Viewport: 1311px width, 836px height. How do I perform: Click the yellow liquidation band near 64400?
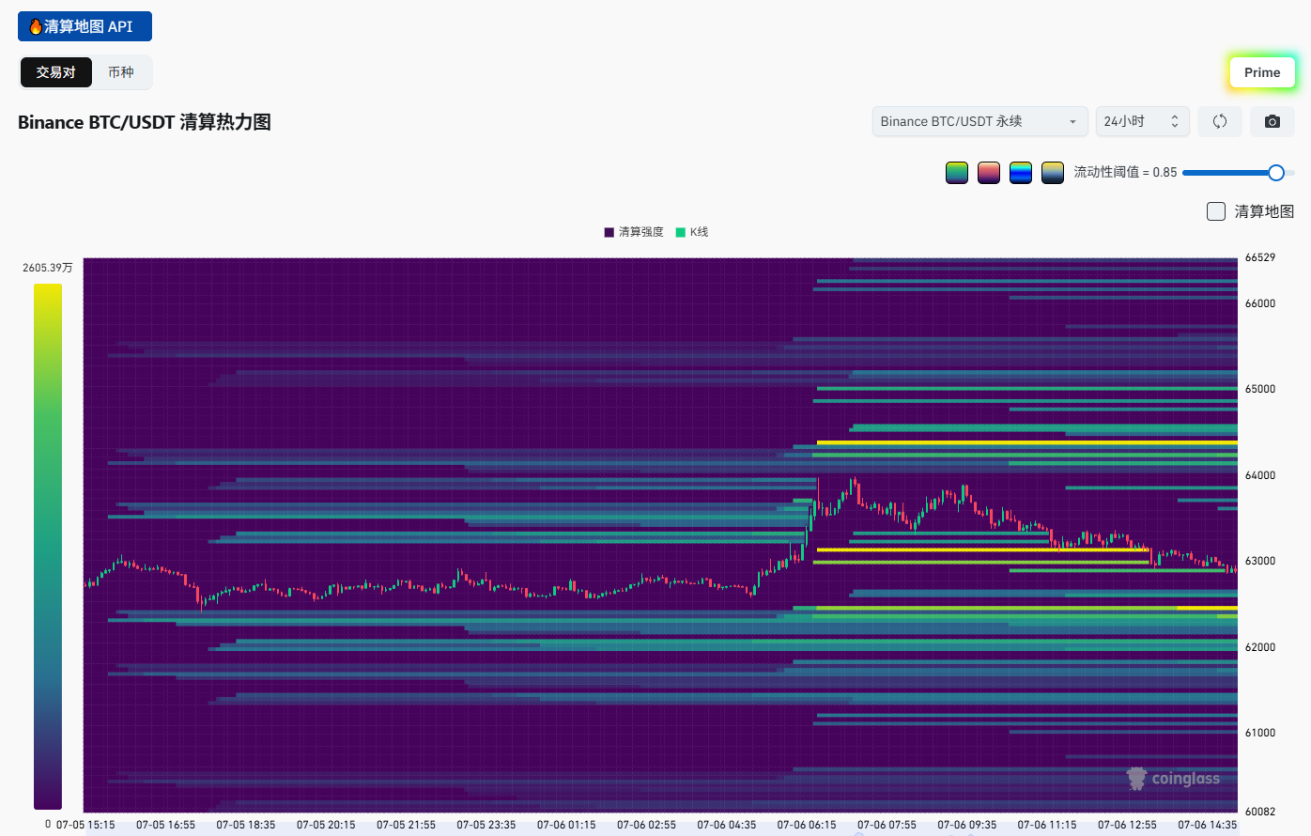(x=1026, y=442)
